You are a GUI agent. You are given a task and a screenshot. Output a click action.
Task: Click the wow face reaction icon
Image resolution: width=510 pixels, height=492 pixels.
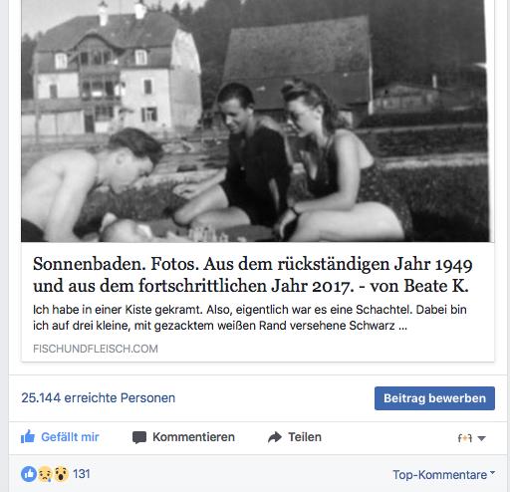pyautogui.click(x=61, y=474)
